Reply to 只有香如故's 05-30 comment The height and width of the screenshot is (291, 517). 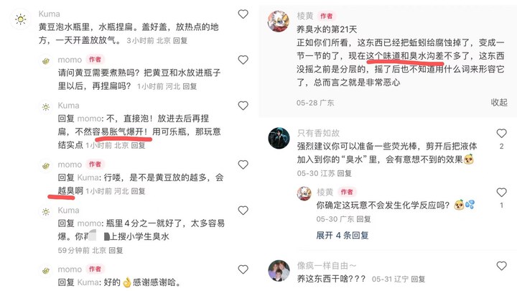(x=344, y=174)
